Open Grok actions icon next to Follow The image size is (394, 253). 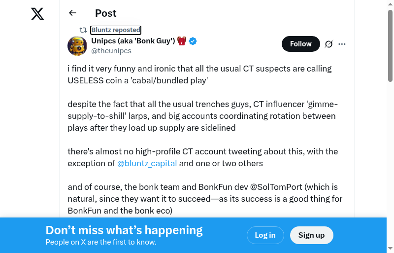point(329,44)
